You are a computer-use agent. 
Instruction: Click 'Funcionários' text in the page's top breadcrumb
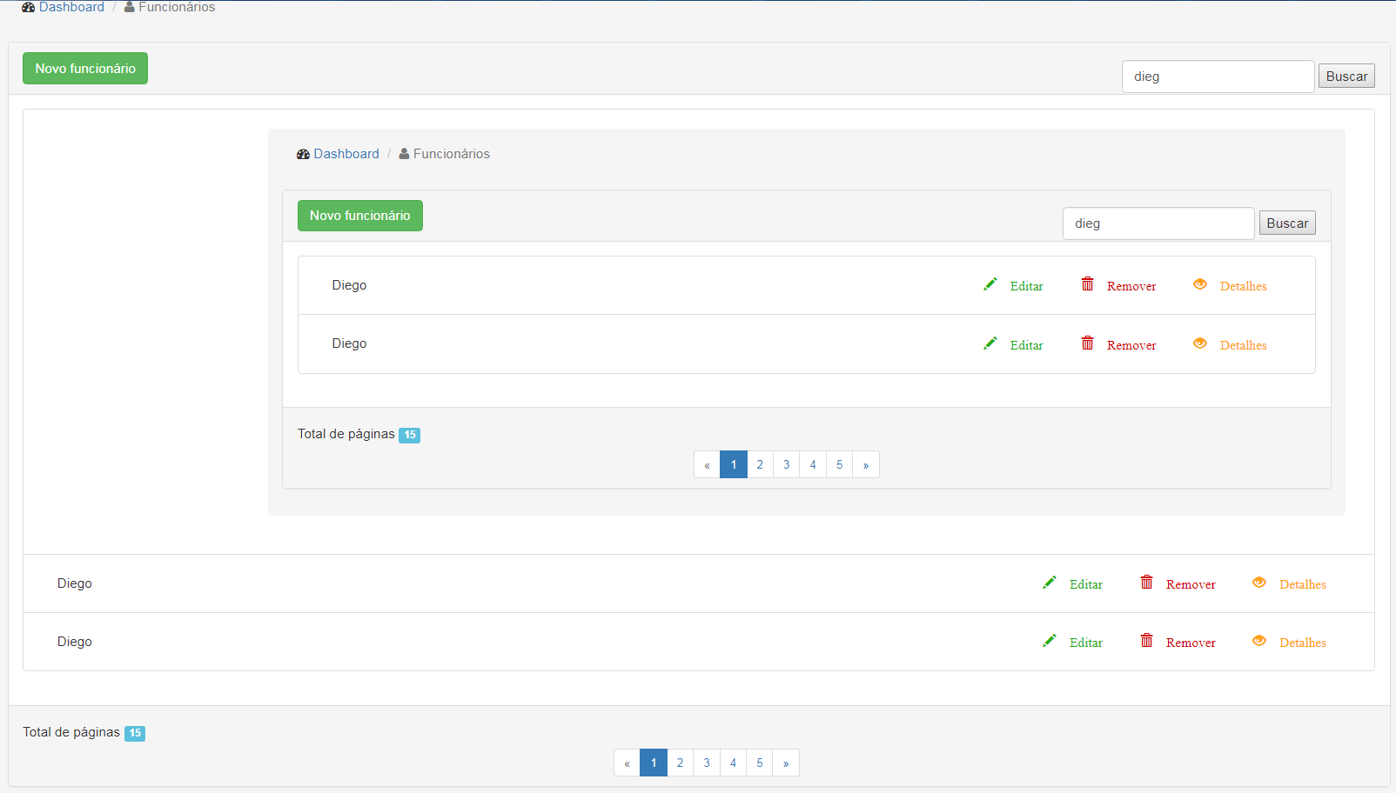pyautogui.click(x=177, y=7)
